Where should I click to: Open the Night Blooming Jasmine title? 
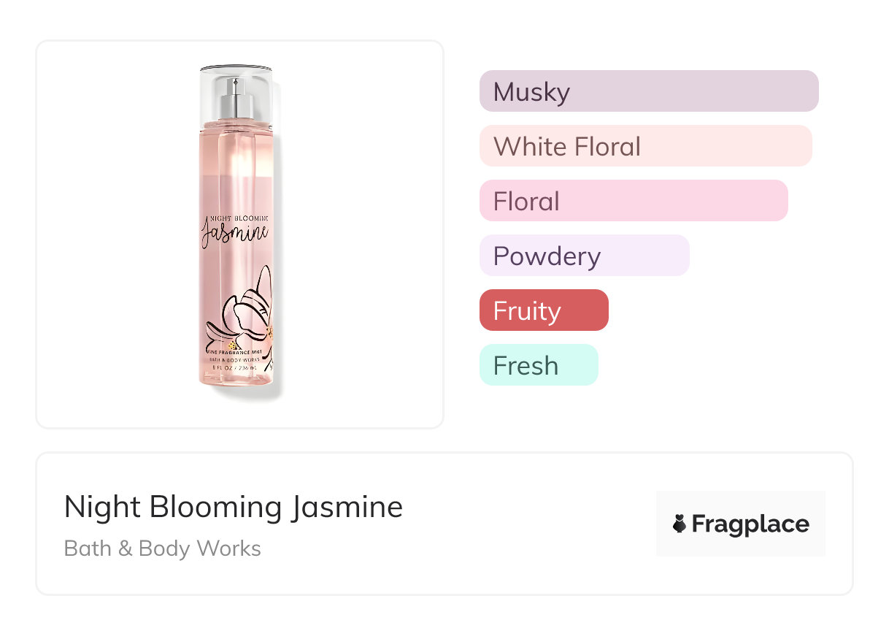click(234, 506)
